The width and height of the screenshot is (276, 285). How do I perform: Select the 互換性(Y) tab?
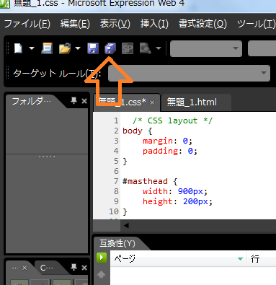(x=117, y=243)
